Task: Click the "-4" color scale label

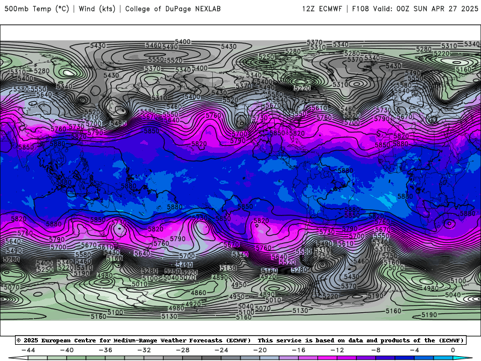Action: pyautogui.click(x=414, y=350)
